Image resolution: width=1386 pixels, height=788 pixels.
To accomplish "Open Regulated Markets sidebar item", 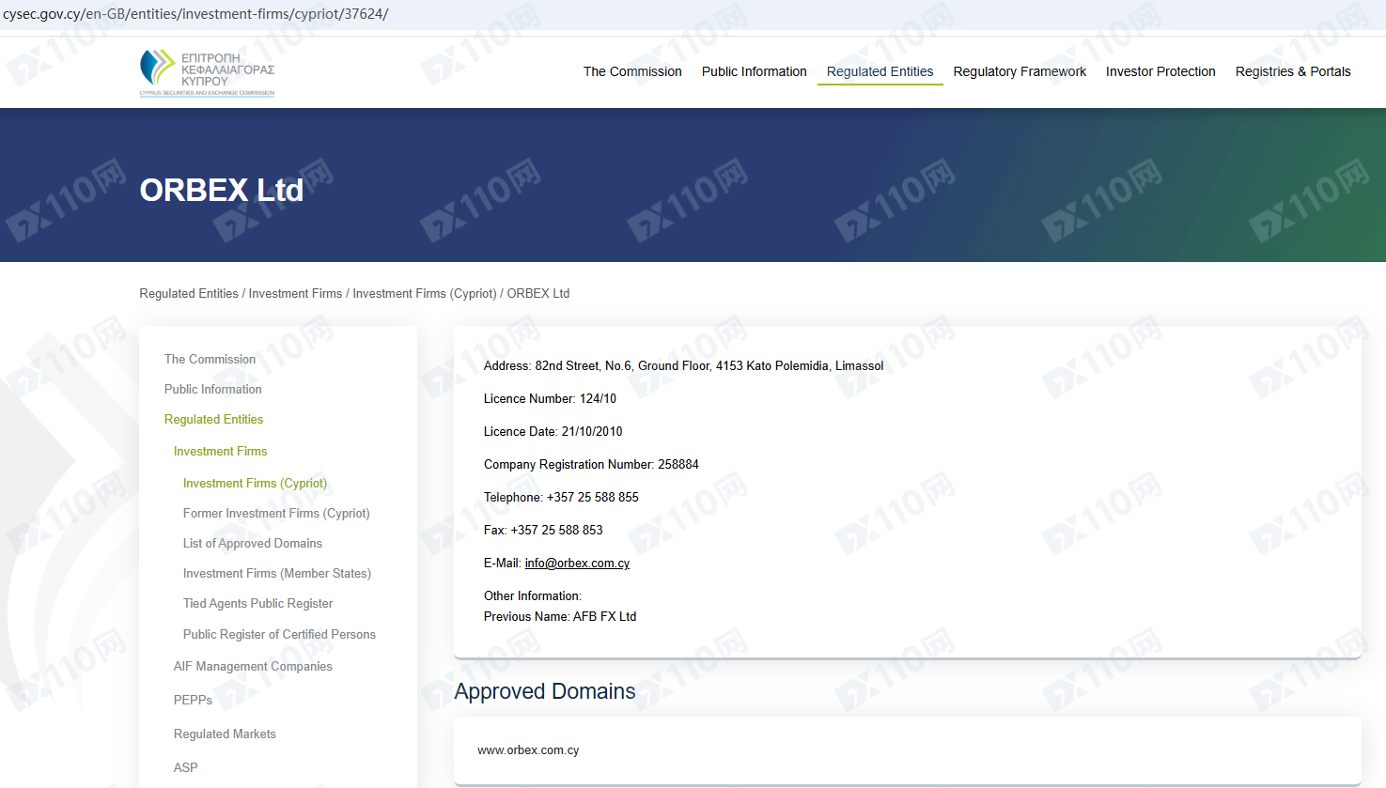I will pyautogui.click(x=225, y=734).
